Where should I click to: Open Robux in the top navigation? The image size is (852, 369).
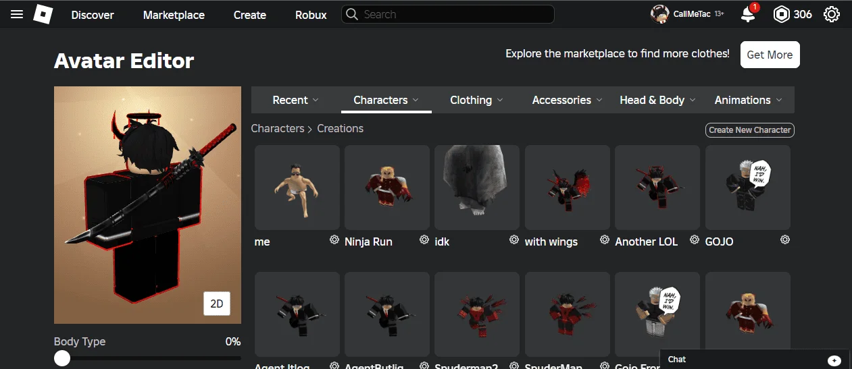click(x=311, y=15)
